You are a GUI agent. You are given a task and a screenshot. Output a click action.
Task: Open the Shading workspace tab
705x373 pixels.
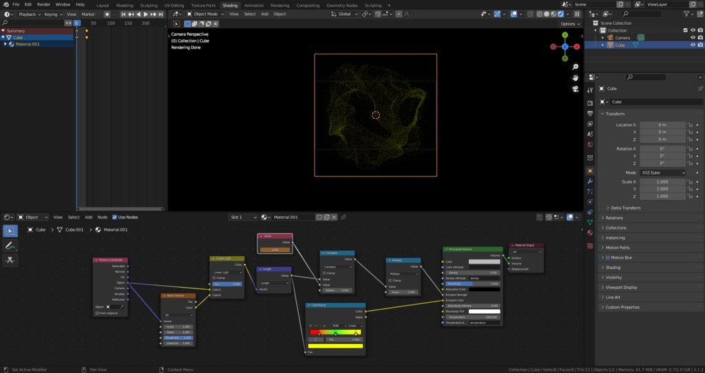230,5
